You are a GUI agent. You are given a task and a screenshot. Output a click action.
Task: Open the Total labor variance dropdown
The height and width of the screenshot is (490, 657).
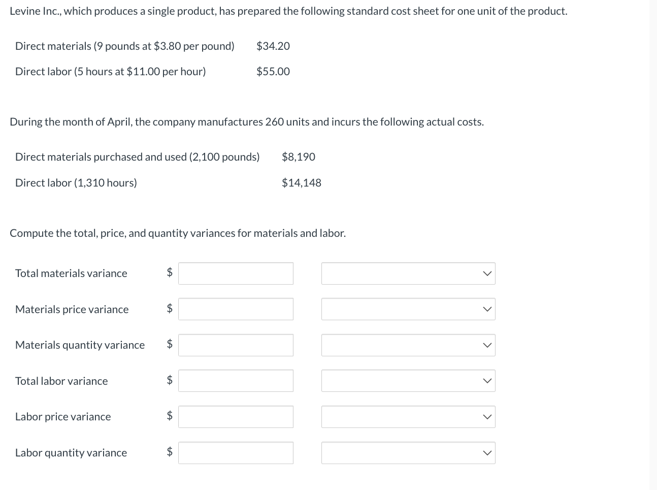(x=408, y=381)
